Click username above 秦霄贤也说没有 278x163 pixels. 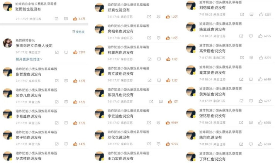pyautogui.click(x=220, y=67)
